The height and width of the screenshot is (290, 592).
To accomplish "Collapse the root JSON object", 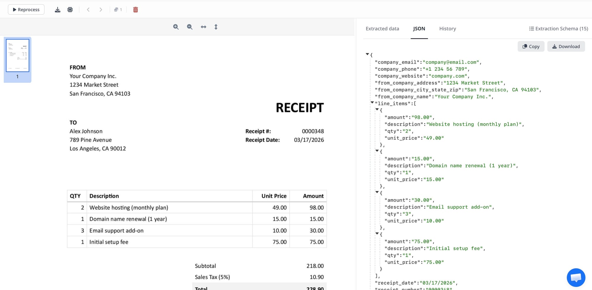I will pos(367,54).
